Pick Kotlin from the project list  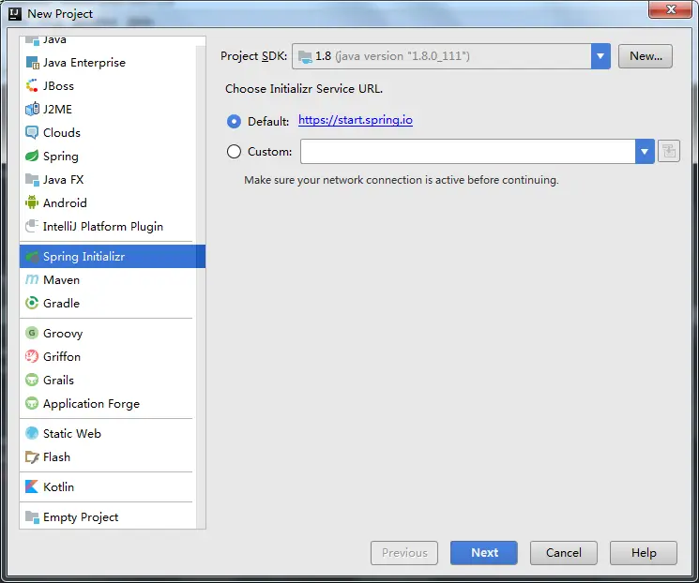coord(58,486)
